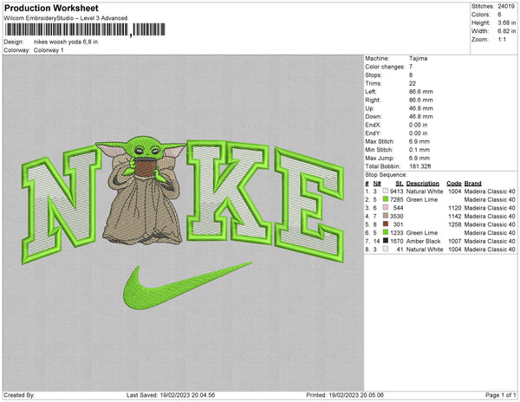Click the green swoosh in the design preview
This screenshot has height=402, width=520.
pos(187,285)
